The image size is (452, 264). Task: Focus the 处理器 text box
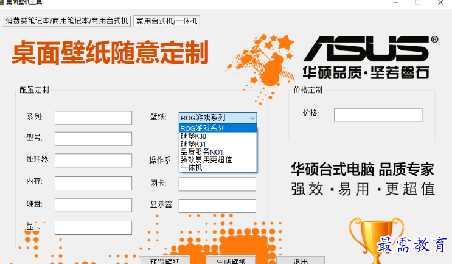click(x=94, y=161)
